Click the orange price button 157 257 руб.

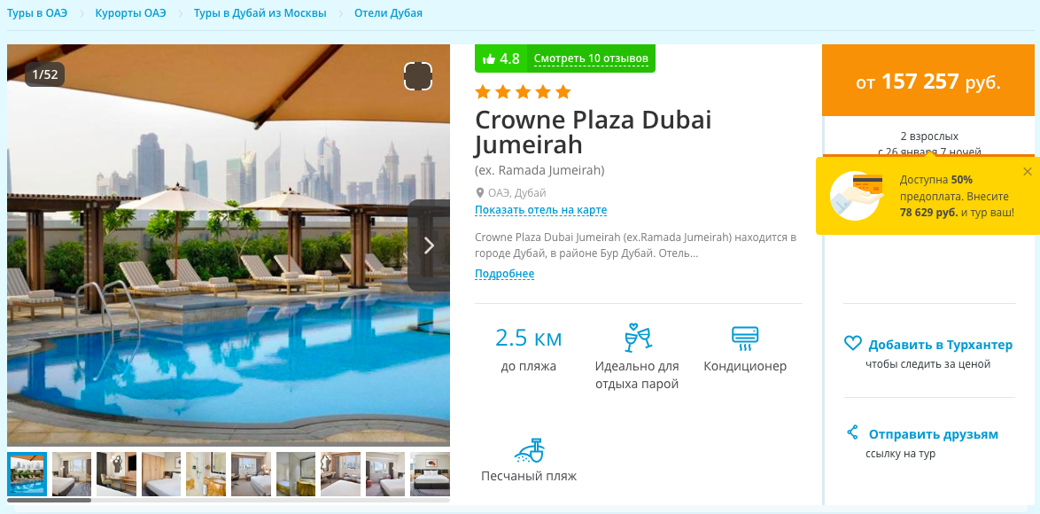click(928, 81)
